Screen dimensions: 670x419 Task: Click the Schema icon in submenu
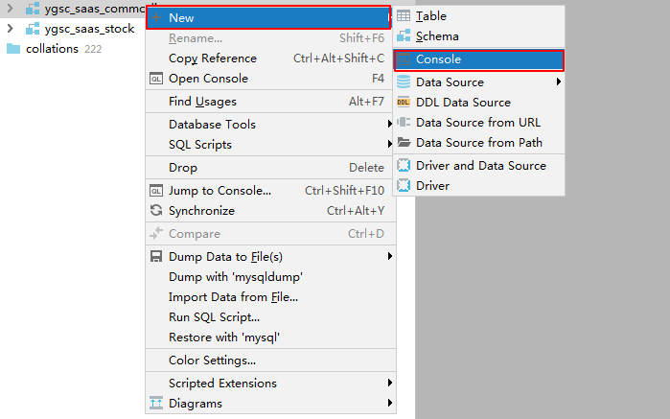point(404,35)
